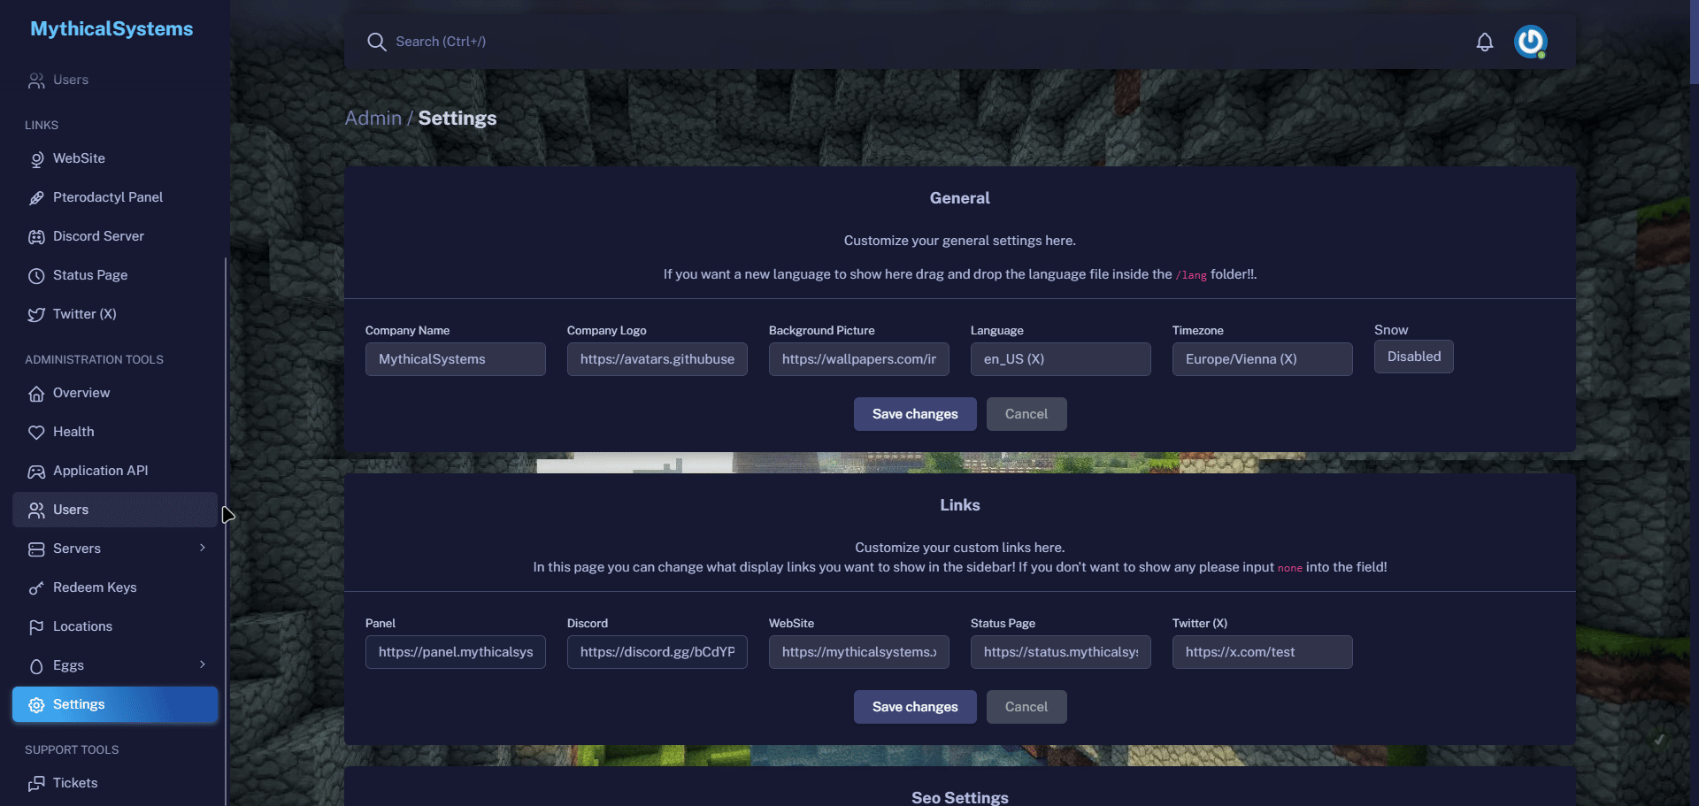Image resolution: width=1699 pixels, height=806 pixels.
Task: Open the user avatar menu
Action: 1530,42
